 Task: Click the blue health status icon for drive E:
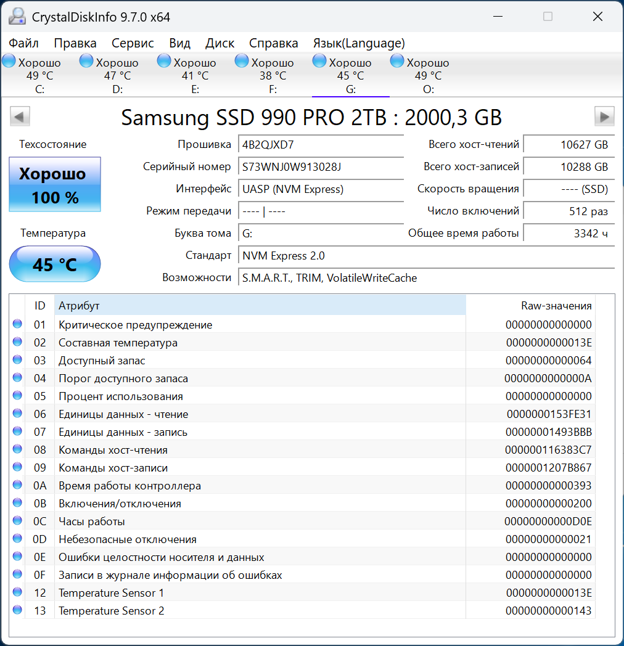(163, 60)
